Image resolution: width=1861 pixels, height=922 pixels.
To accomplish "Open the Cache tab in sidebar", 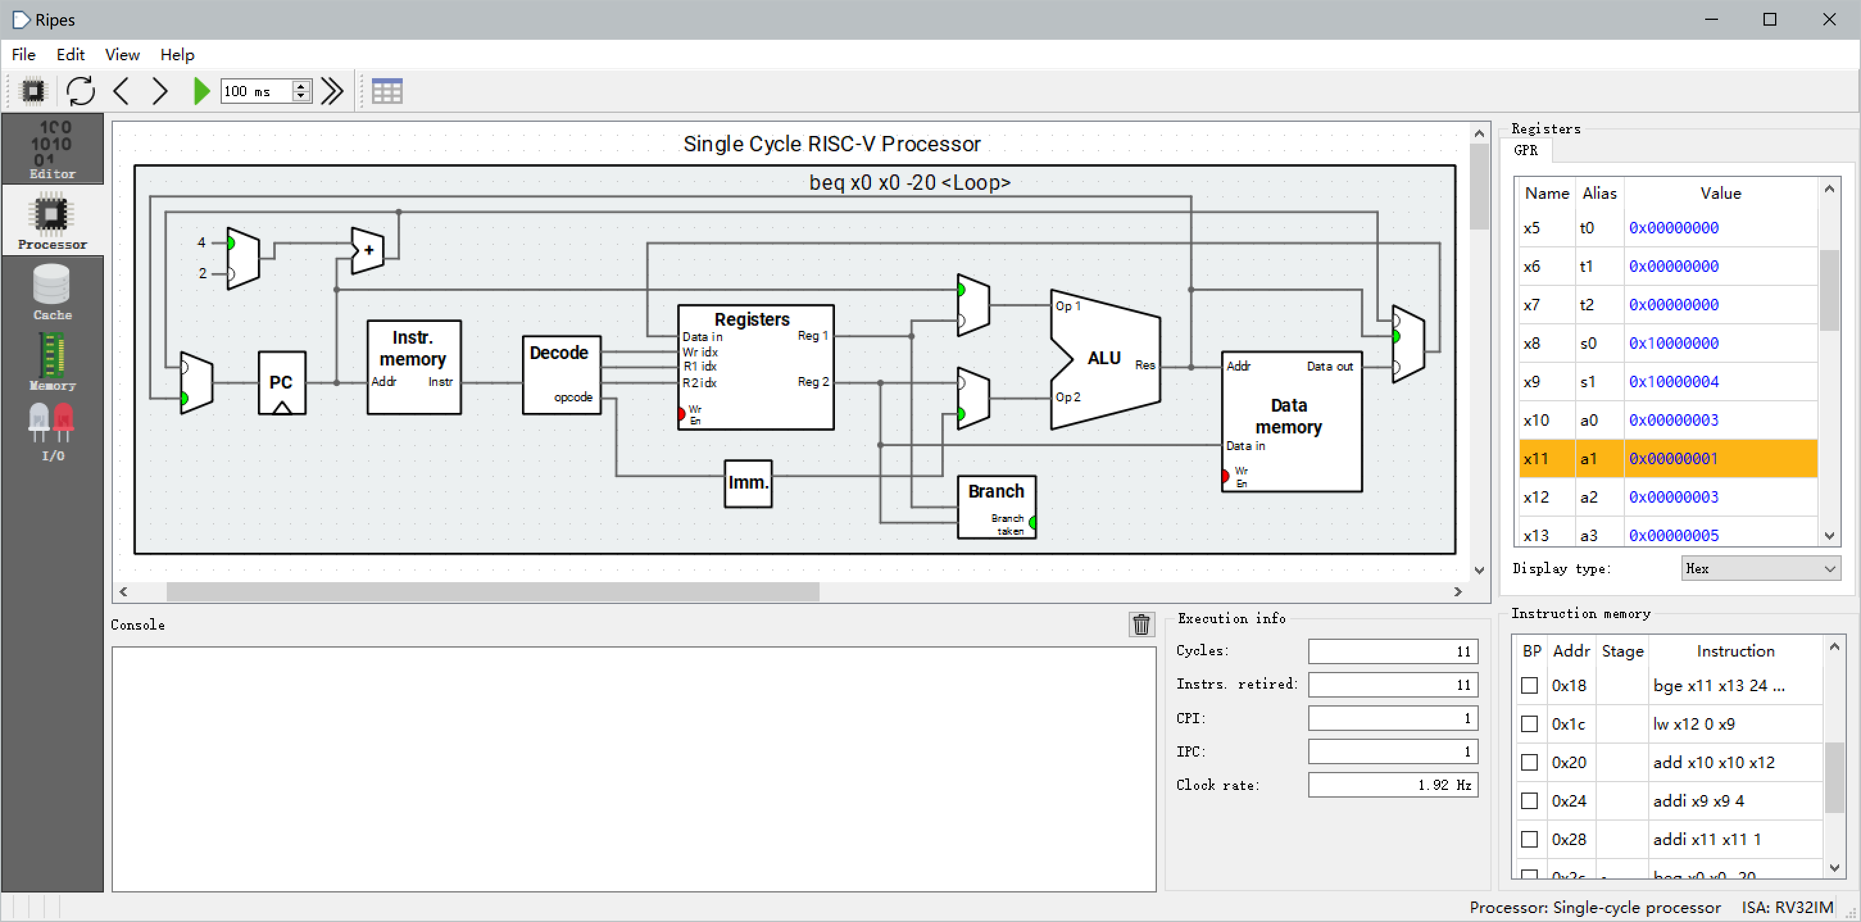I will click(x=53, y=291).
